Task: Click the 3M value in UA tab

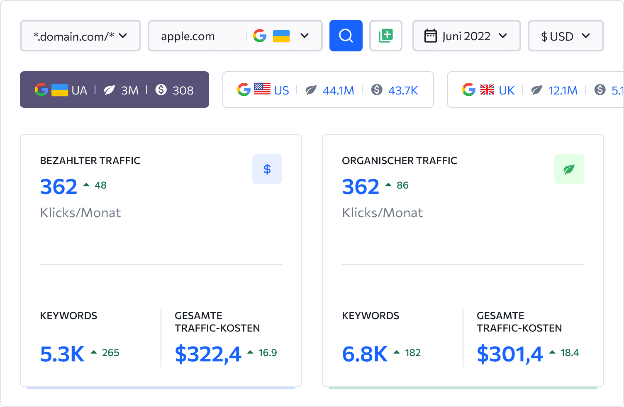Action: (x=130, y=90)
